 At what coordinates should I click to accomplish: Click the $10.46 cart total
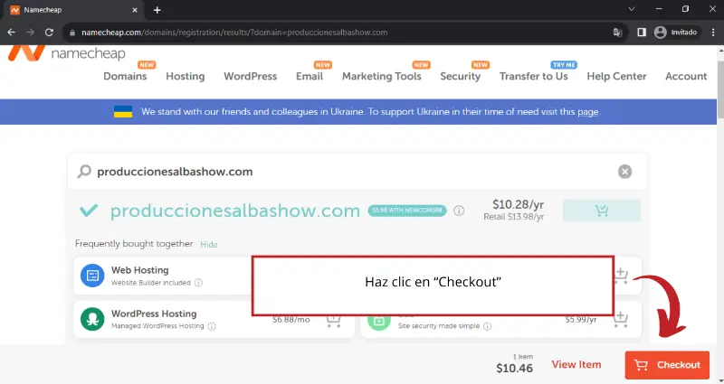[514, 369]
